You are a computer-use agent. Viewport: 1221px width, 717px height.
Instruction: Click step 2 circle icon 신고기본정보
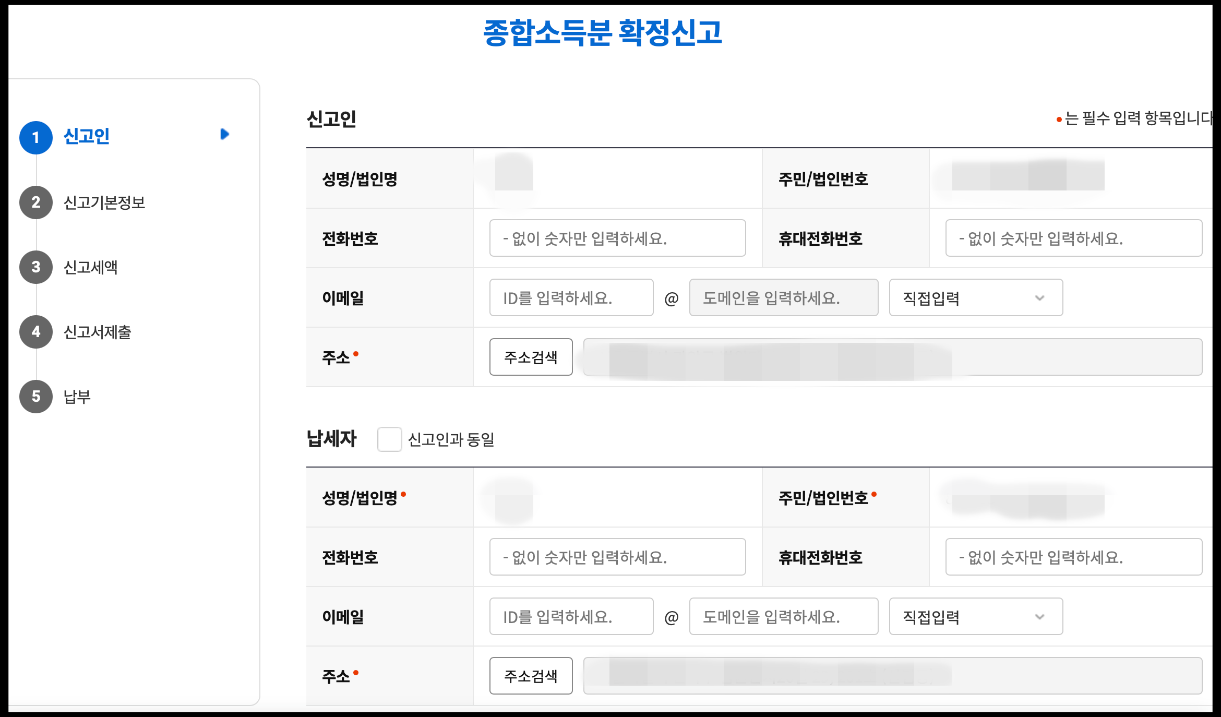[35, 202]
